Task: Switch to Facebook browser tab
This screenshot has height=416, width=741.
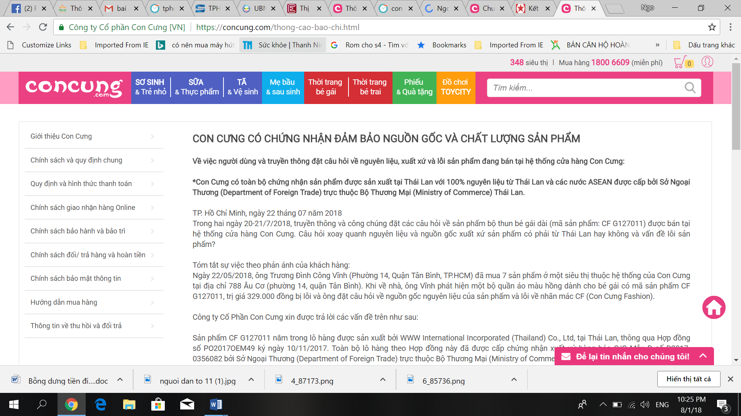Action: click(29, 8)
